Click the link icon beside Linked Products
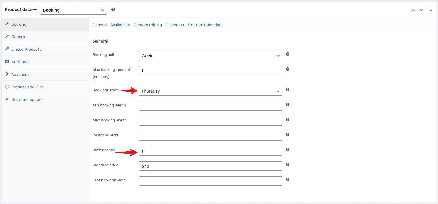This screenshot has width=438, height=204. (x=7, y=49)
